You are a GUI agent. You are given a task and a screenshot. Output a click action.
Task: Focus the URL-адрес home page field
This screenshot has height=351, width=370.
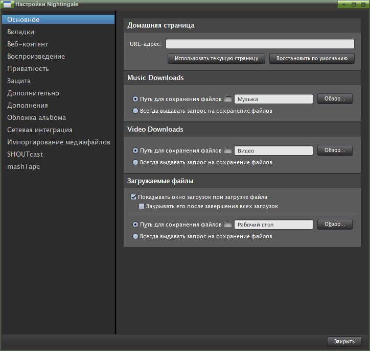[x=260, y=44]
